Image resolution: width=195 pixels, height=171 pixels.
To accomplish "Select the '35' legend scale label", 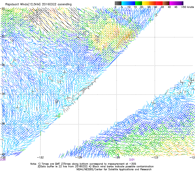I will [x=162, y=7].
